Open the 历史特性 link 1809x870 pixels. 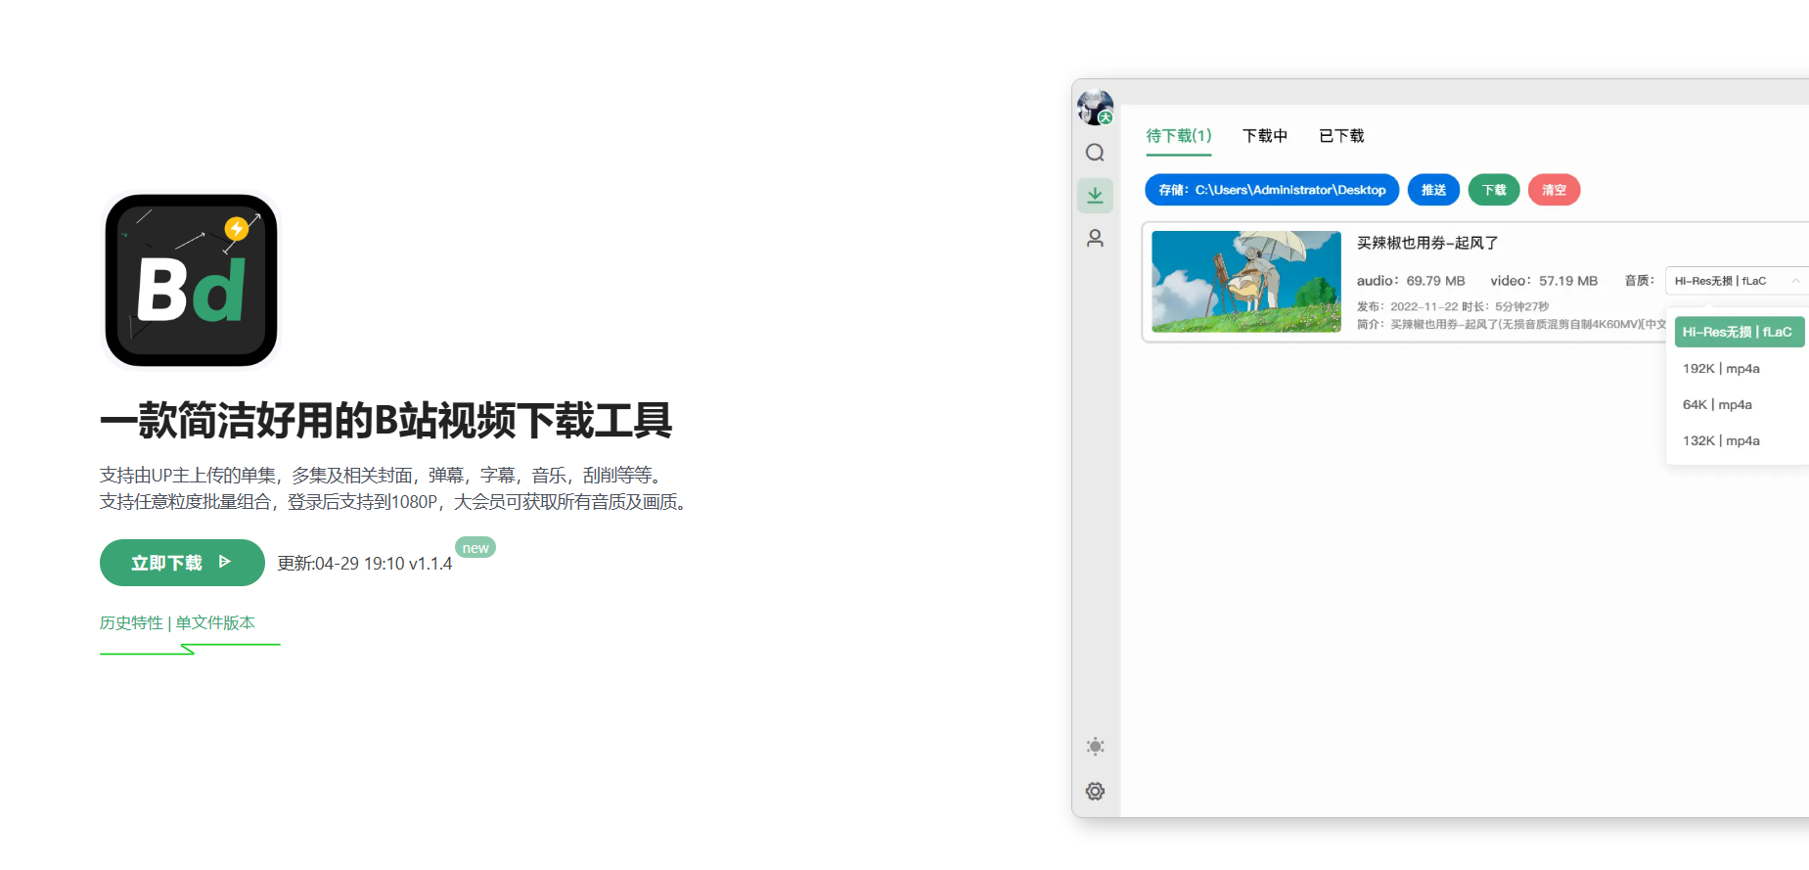click(x=131, y=622)
